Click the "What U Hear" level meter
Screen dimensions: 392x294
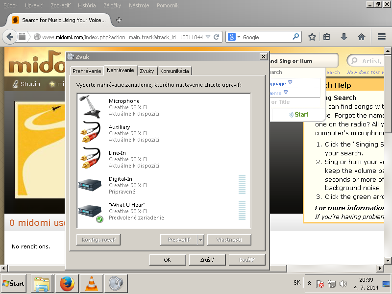click(242, 211)
